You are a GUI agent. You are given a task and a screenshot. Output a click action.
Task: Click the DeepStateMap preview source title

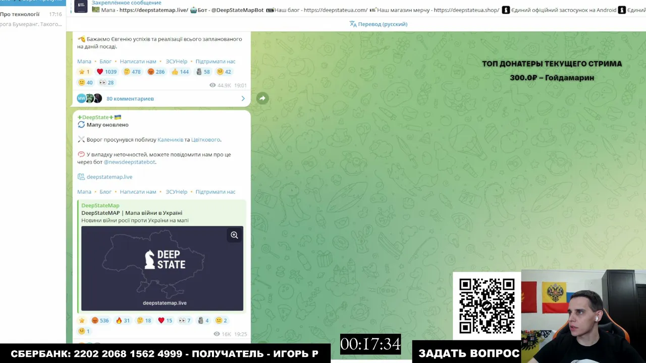click(x=100, y=206)
